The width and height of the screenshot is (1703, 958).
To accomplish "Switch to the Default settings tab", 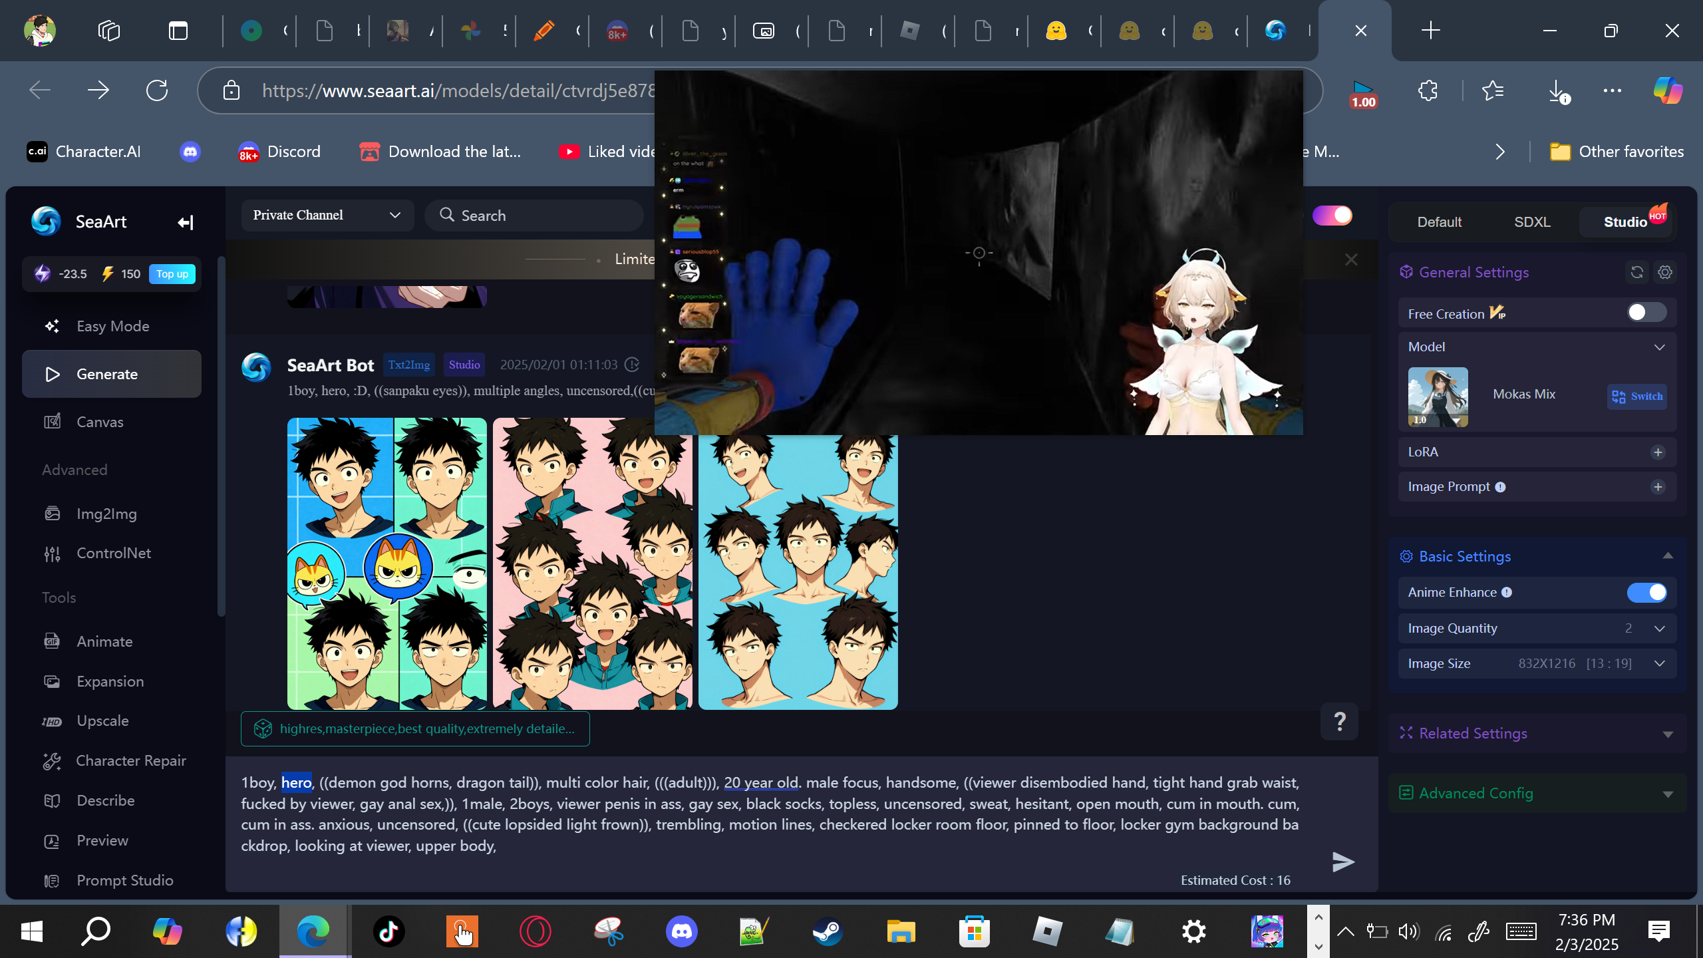I will pos(1440,222).
